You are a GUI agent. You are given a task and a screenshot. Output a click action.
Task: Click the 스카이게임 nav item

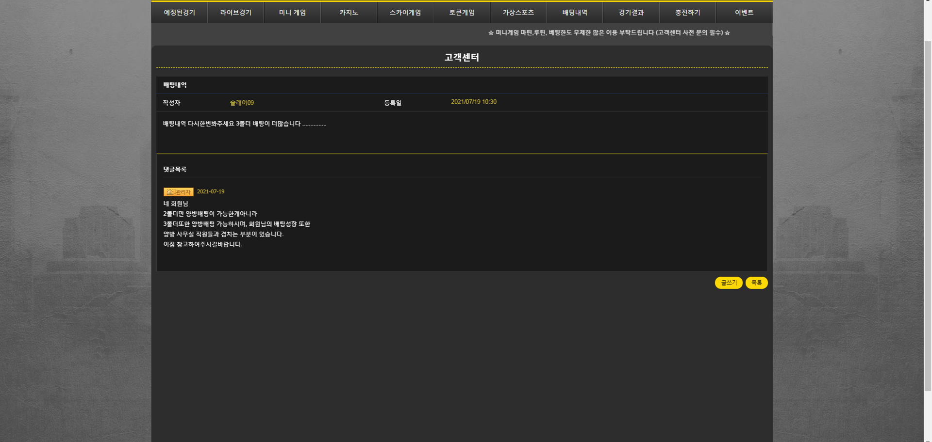click(x=405, y=13)
